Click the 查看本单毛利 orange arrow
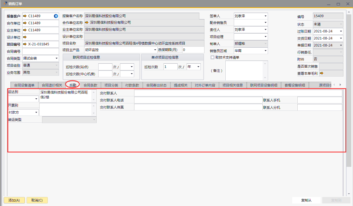The image size is (353, 206). click(x=321, y=73)
